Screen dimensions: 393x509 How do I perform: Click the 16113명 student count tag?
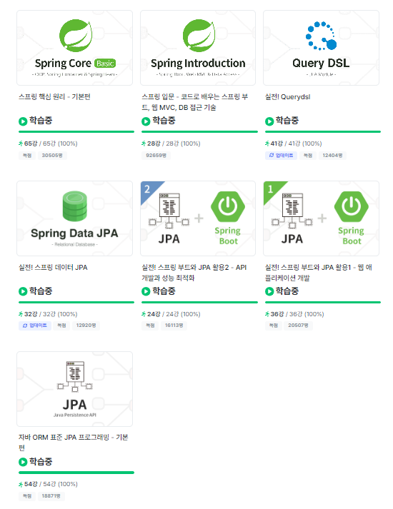(x=174, y=326)
